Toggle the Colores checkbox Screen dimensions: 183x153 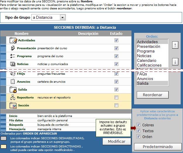point(138,125)
